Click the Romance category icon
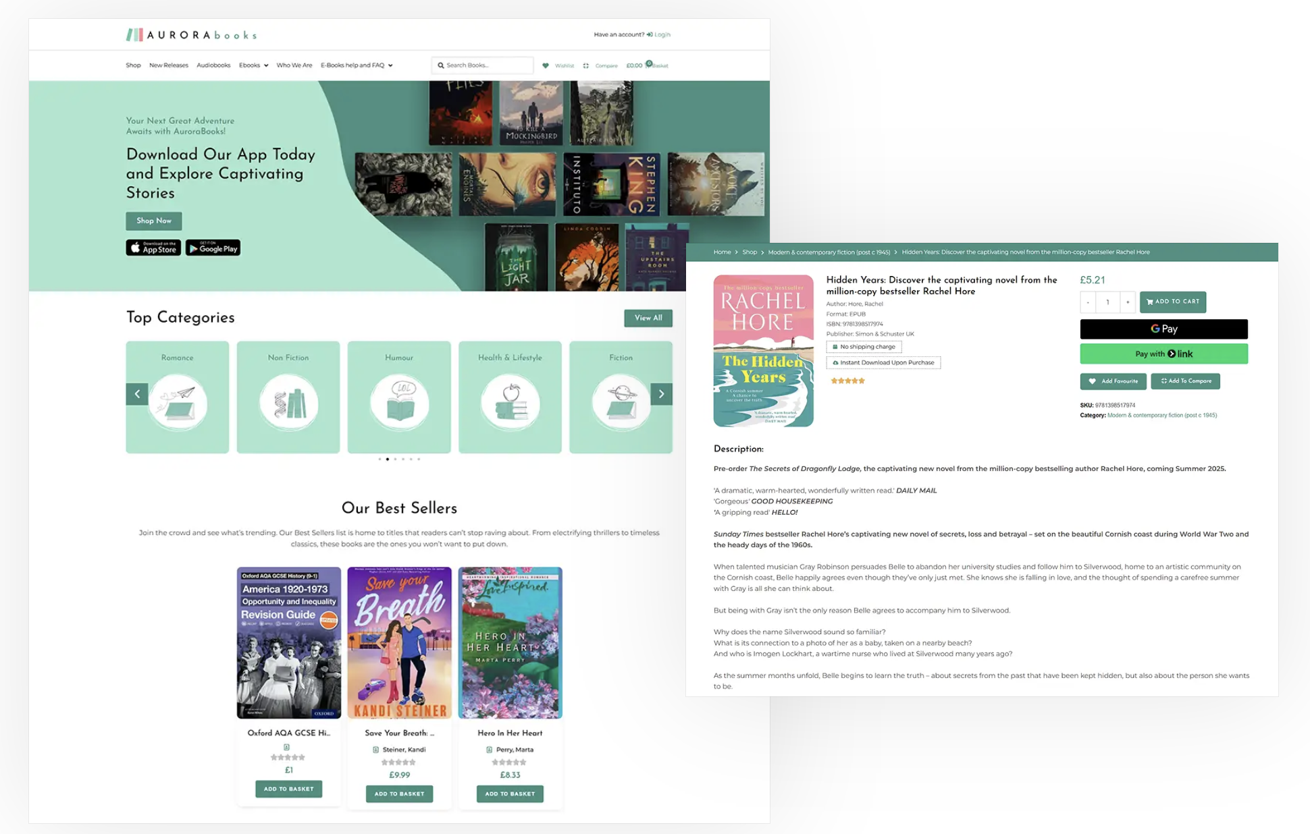The image size is (1310, 834). 178,403
